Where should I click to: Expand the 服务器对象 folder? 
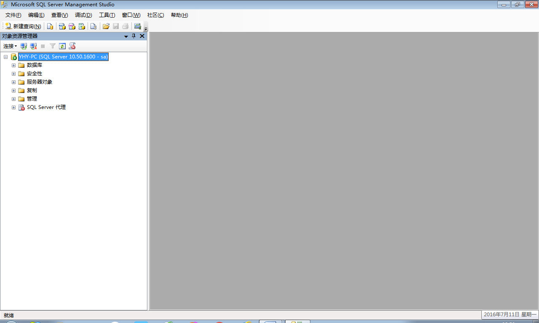point(13,82)
